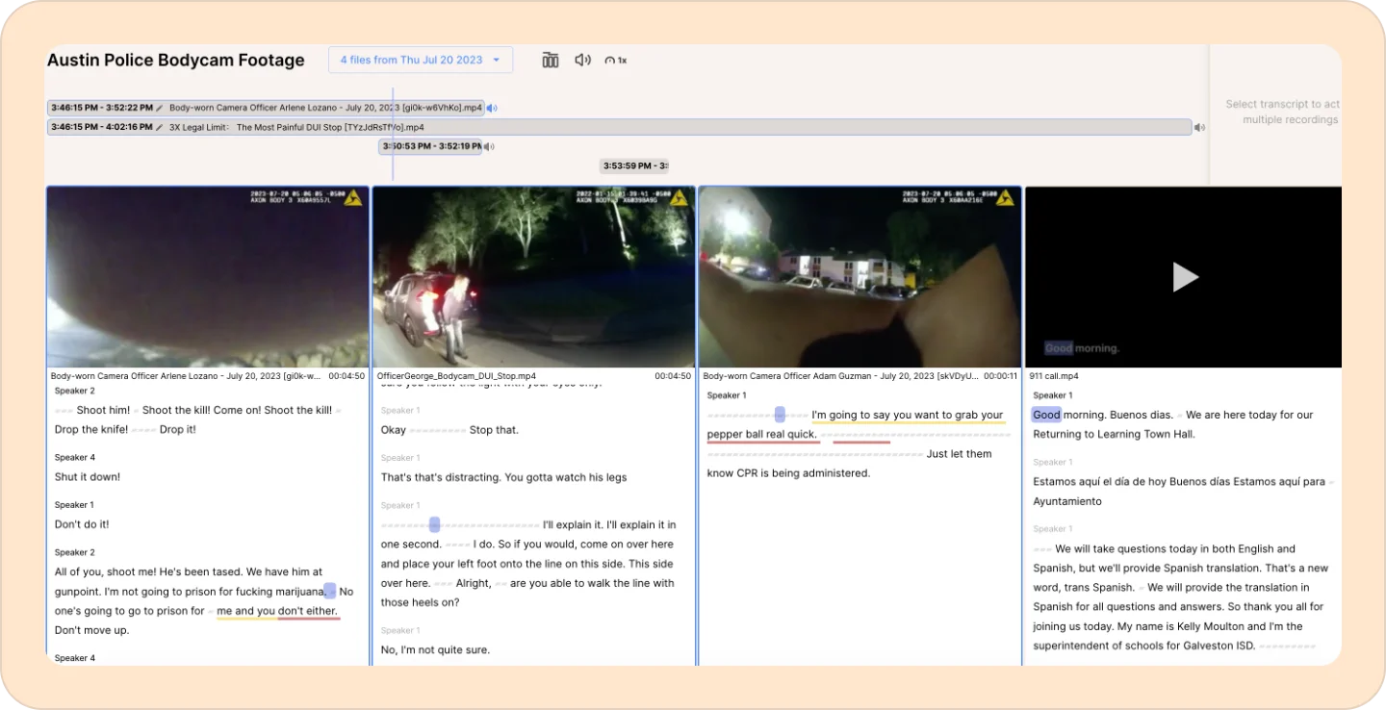Click blue playback marker in DUI transcript
Image resolution: width=1386 pixels, height=710 pixels.
point(435,524)
